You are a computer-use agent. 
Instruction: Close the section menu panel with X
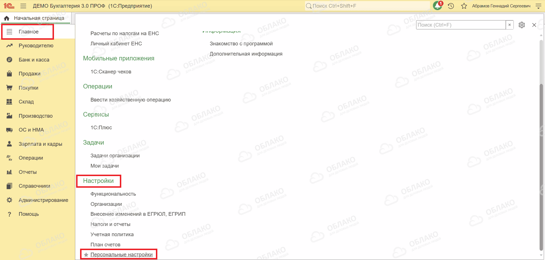[534, 25]
